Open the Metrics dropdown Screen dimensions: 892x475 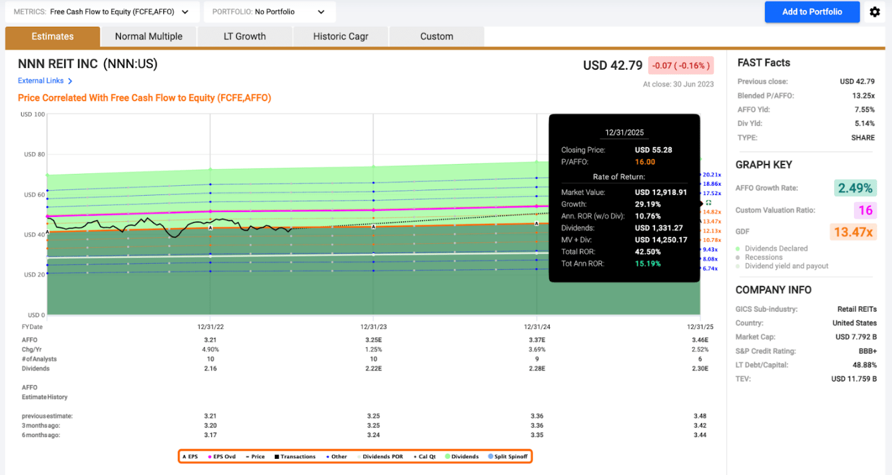point(103,12)
